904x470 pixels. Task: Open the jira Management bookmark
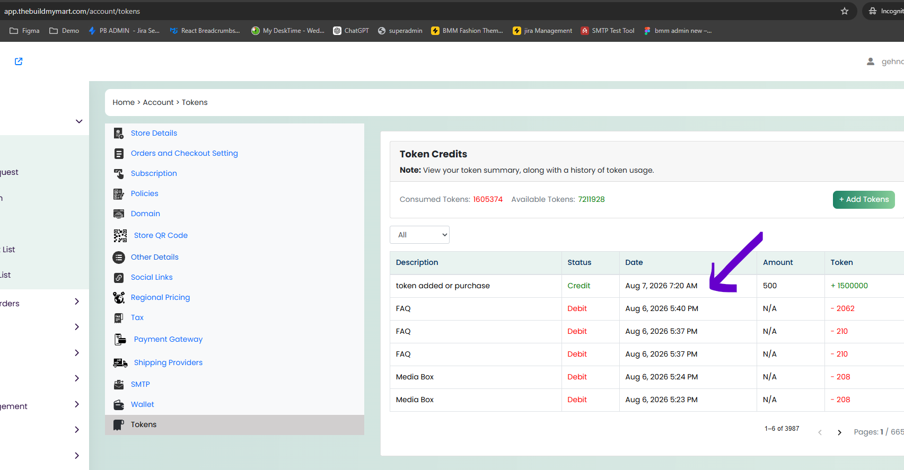click(x=543, y=31)
